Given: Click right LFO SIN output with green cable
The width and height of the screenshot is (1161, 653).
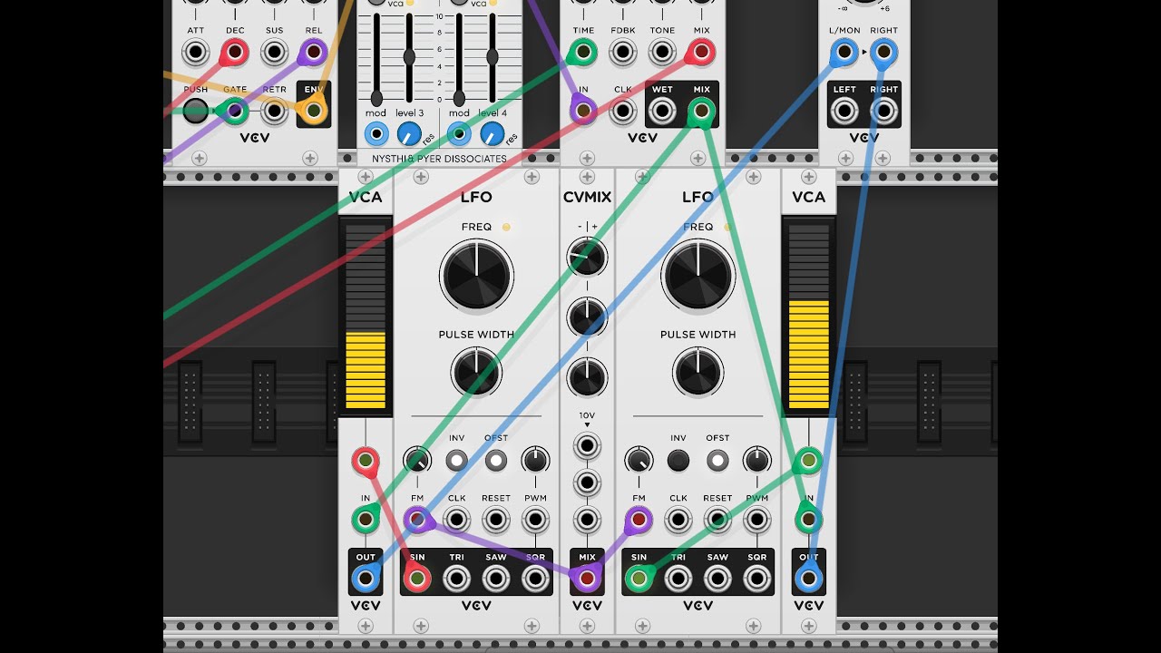Looking at the screenshot, I should 639,578.
